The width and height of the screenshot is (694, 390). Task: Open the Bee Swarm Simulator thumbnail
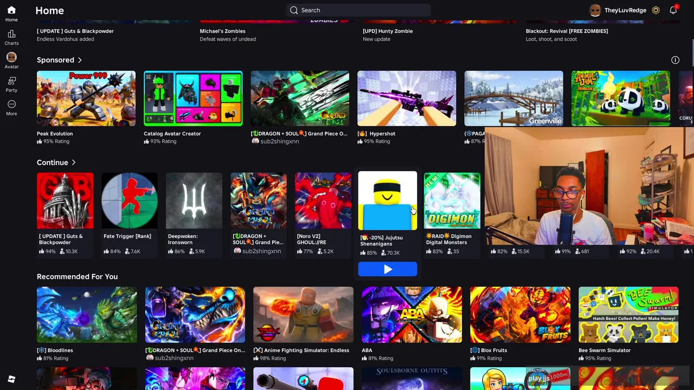628,315
